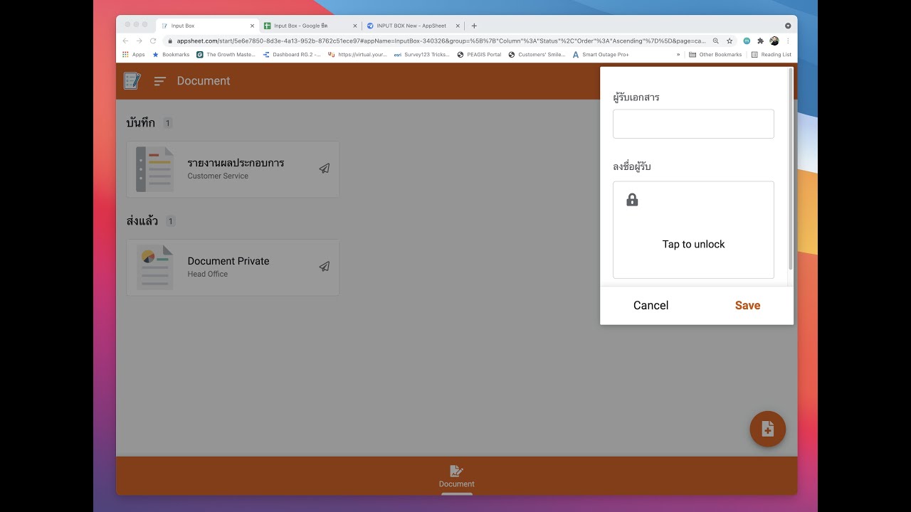
Task: Click the app logo in the orange header
Action: (x=132, y=80)
